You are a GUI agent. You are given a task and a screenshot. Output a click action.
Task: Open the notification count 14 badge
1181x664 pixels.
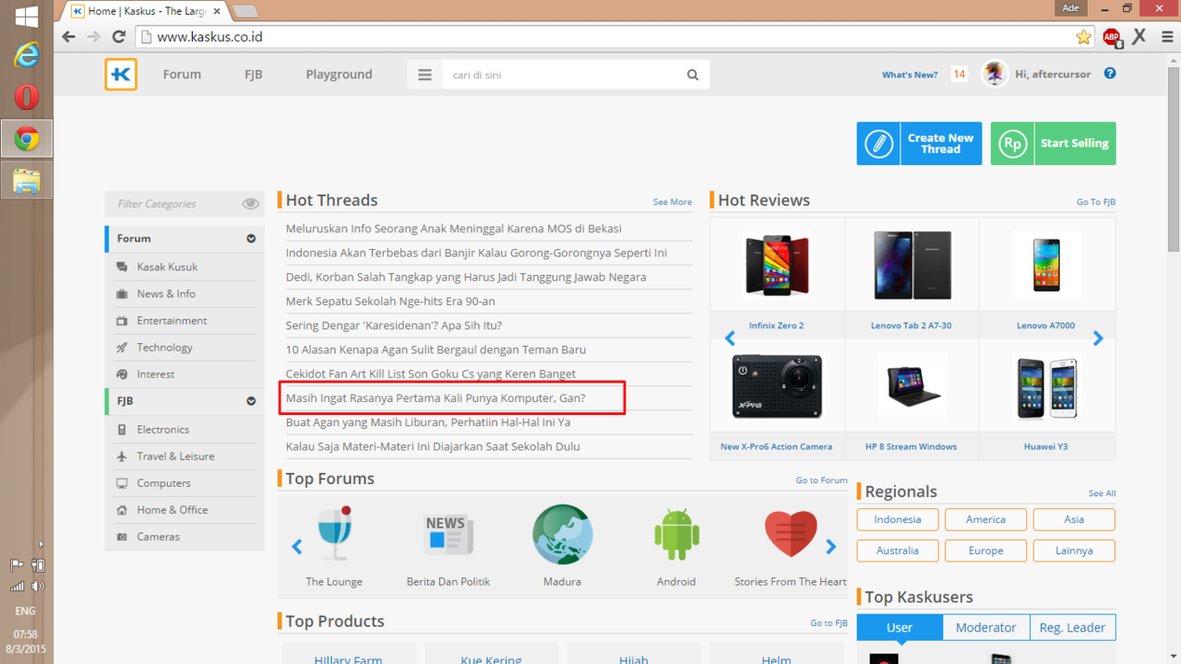[x=960, y=75]
